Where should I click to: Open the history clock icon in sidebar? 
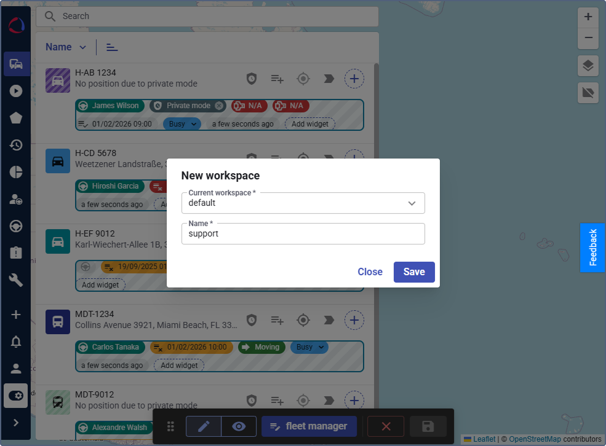pos(17,145)
